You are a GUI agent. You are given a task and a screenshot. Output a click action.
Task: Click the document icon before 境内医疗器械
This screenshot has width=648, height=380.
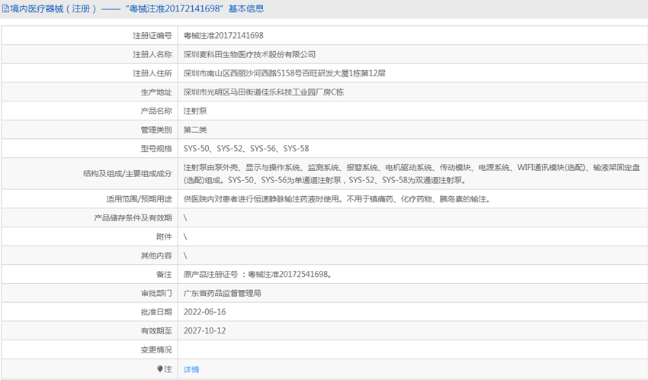point(5,9)
